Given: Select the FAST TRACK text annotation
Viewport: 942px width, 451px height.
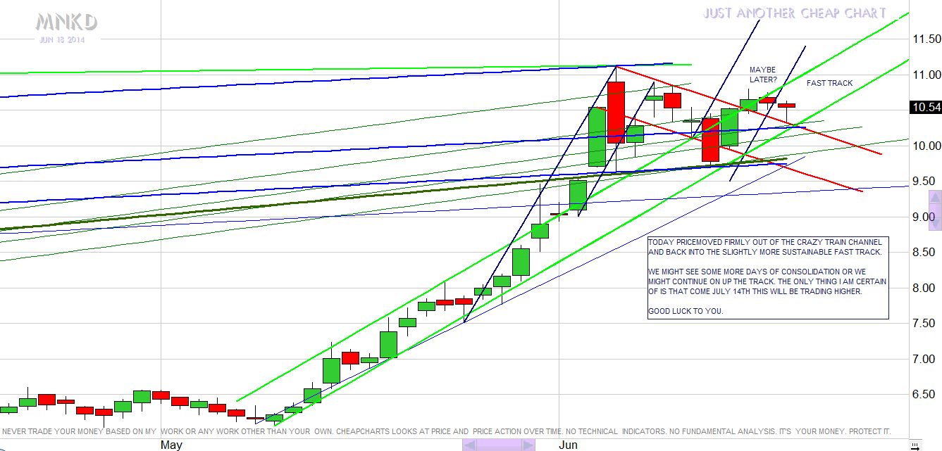Looking at the screenshot, I should [829, 83].
